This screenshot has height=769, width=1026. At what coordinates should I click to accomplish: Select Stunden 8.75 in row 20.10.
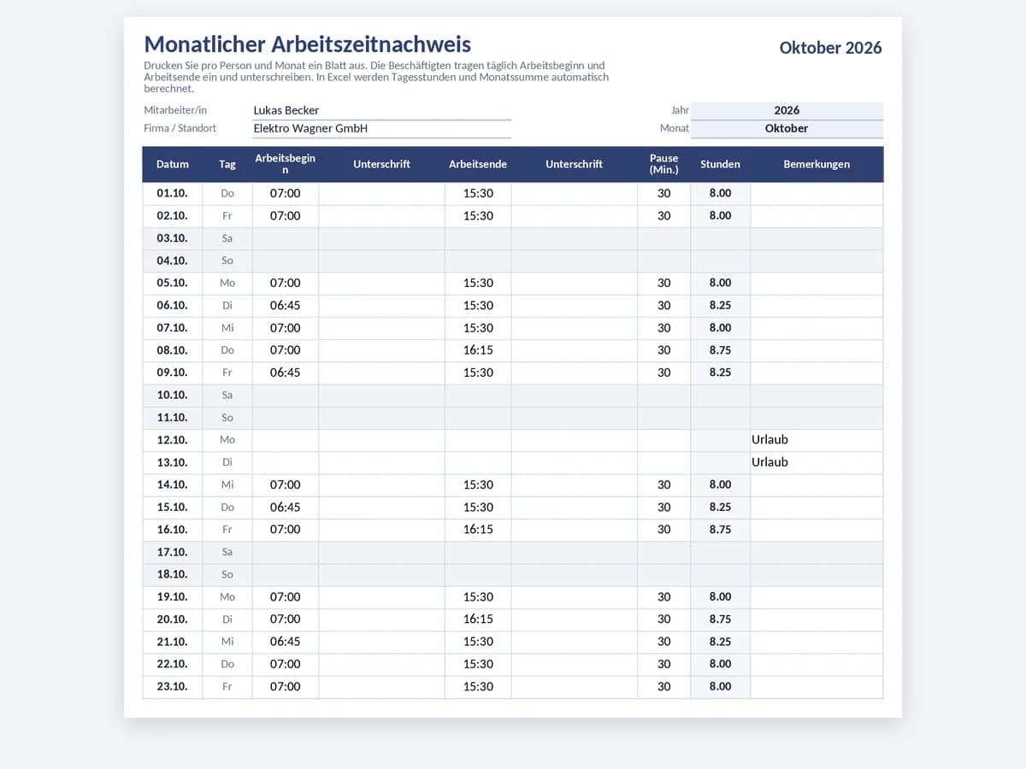tap(721, 619)
